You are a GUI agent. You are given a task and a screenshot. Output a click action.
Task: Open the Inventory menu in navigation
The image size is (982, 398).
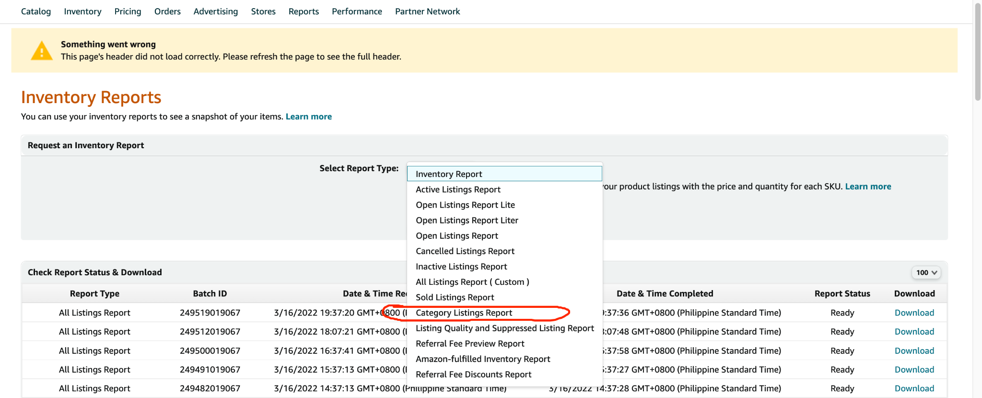coord(82,12)
